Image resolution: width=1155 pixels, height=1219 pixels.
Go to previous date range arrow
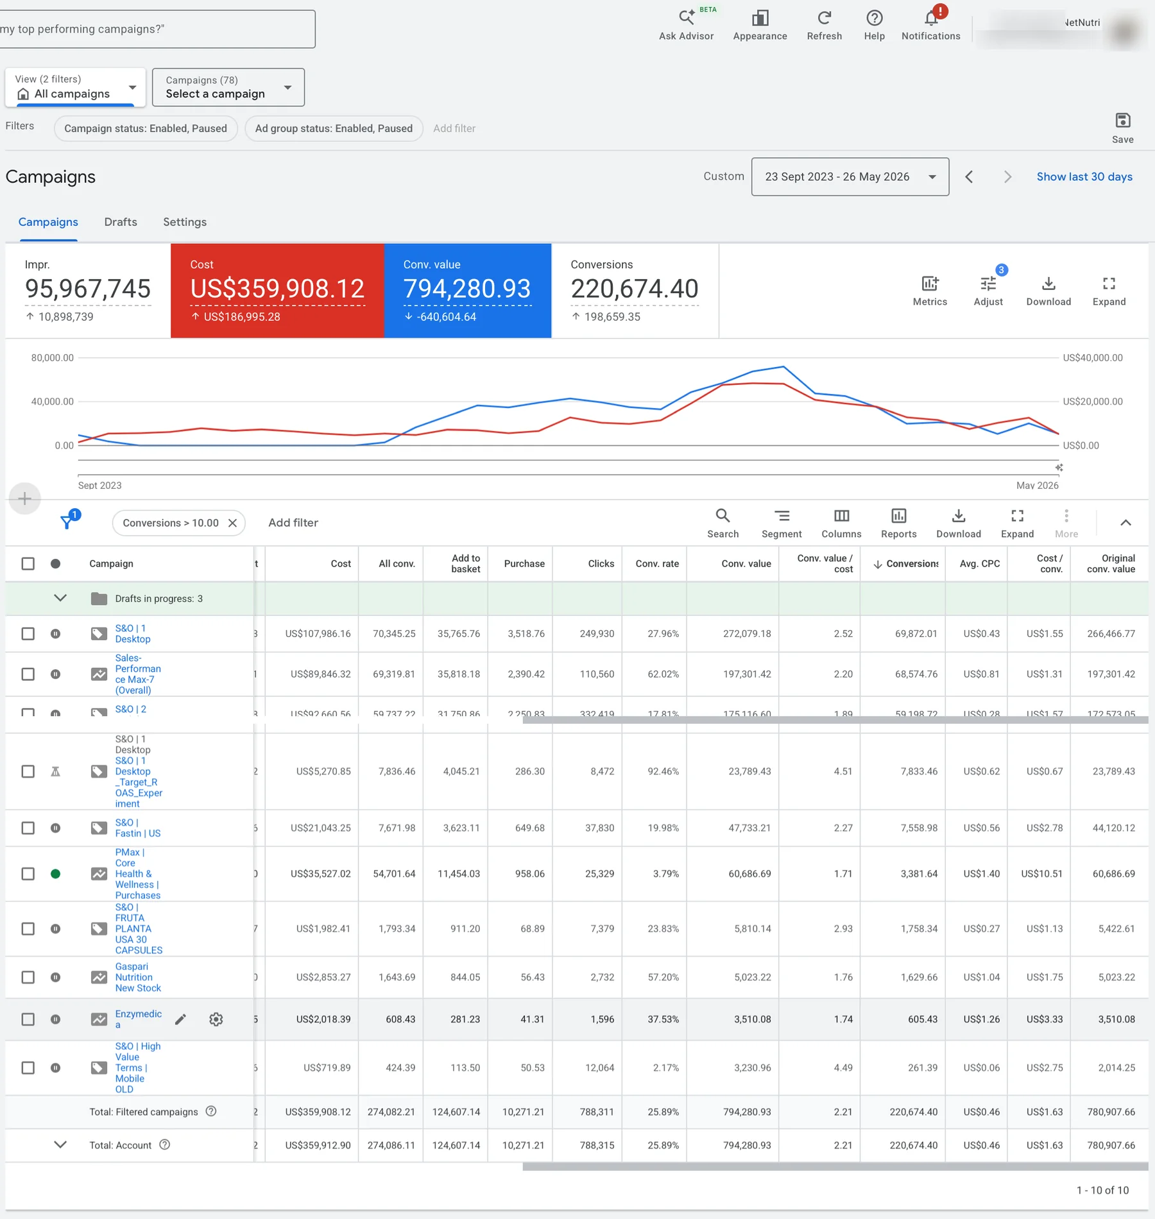[969, 176]
